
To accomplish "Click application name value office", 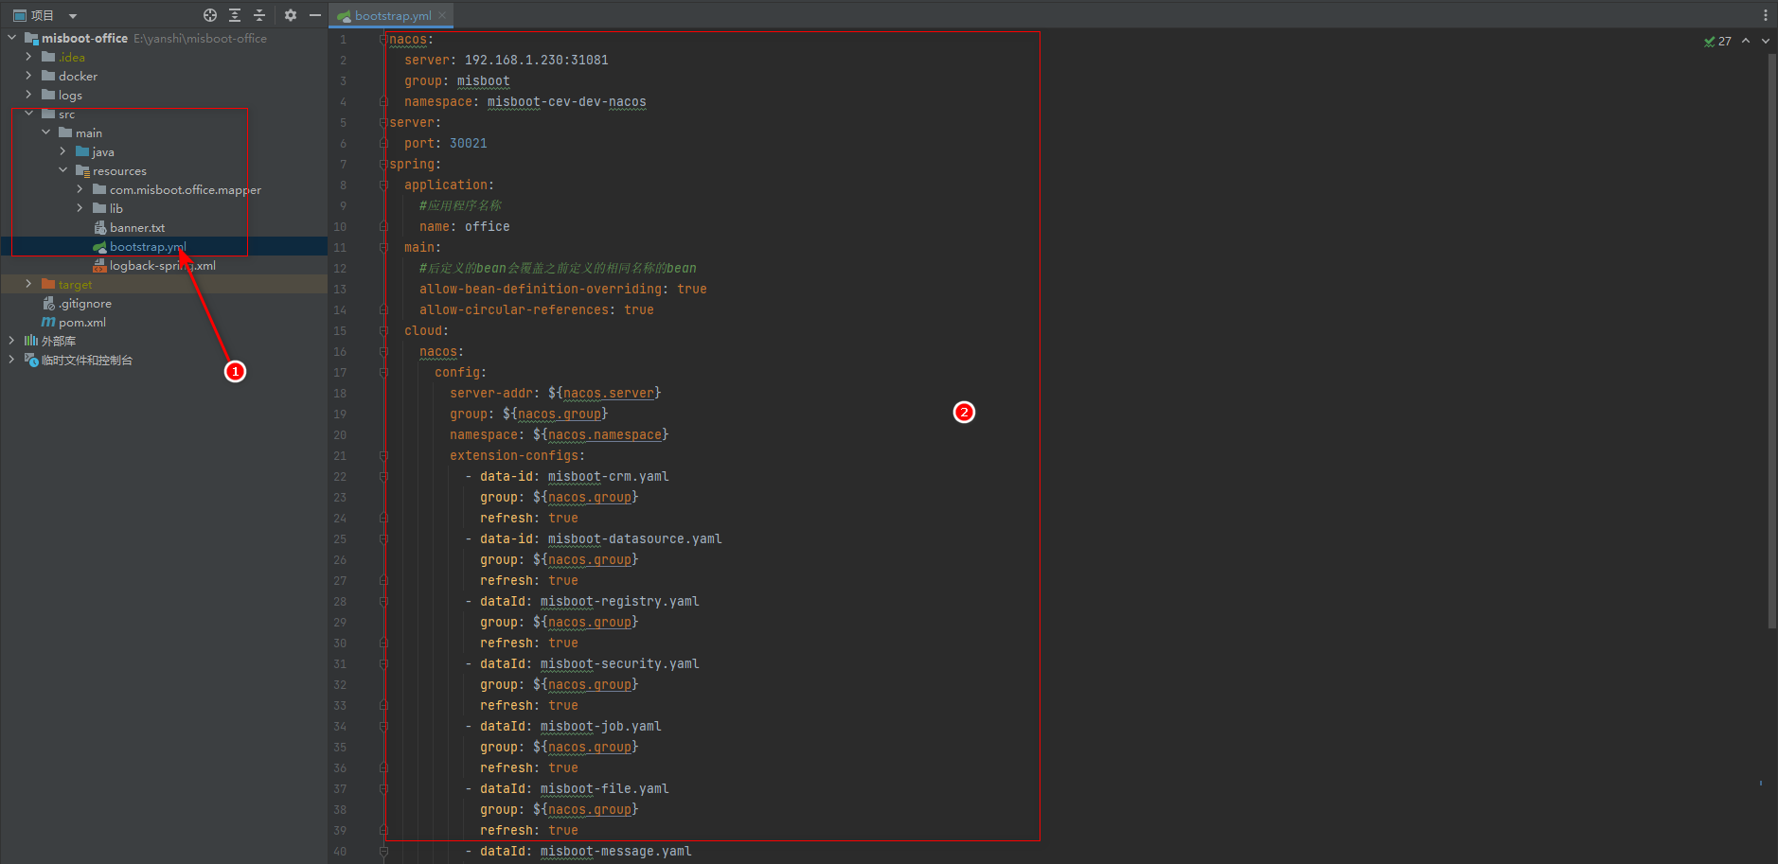I will point(487,226).
